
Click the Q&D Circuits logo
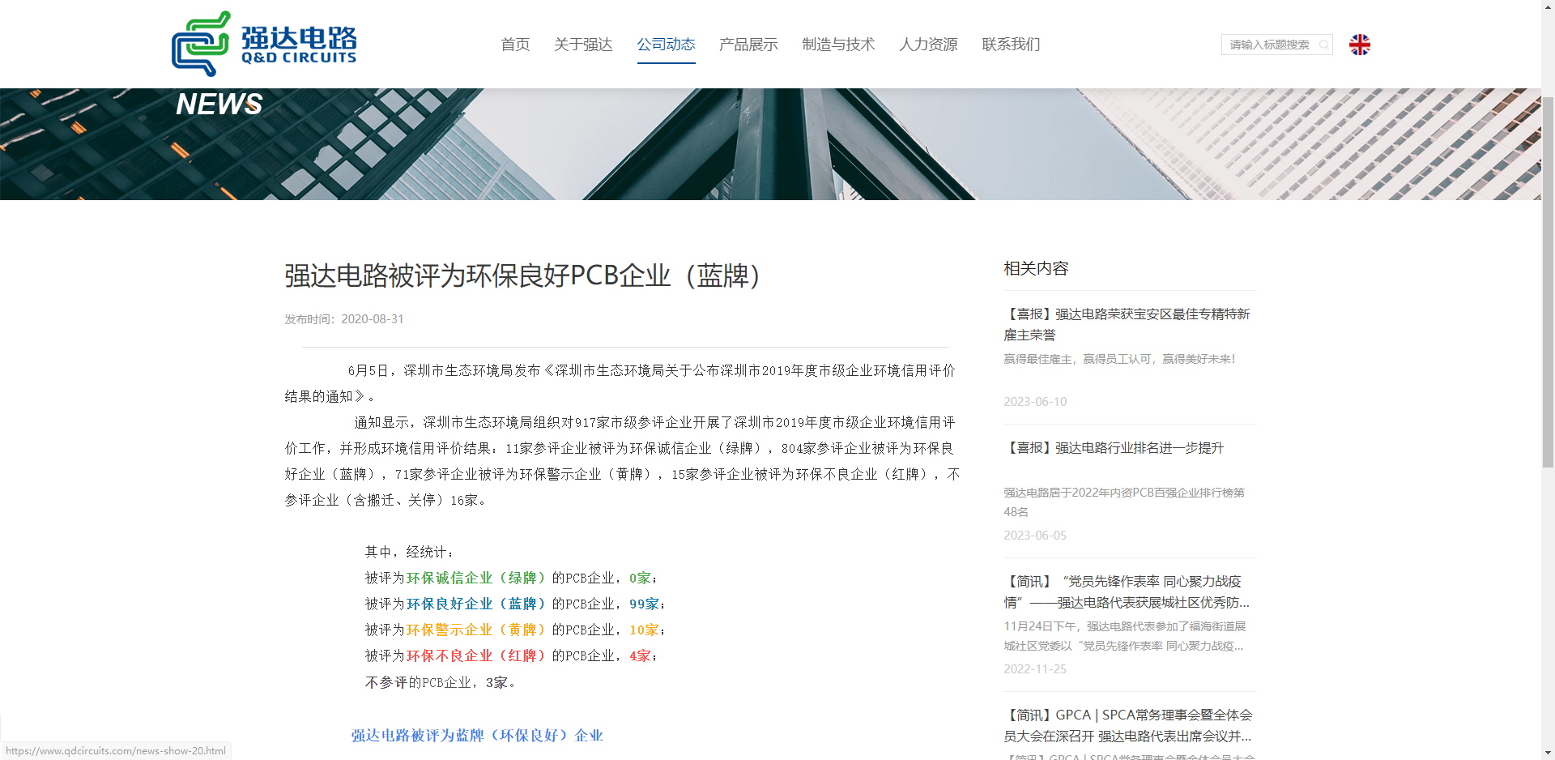[x=264, y=44]
